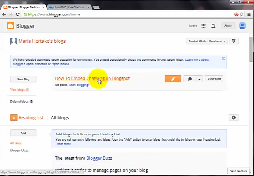Image resolution: width=254 pixels, height=176 pixels.
Task: Open Learn more about Blogger's spam detection
Action: (x=197, y=60)
